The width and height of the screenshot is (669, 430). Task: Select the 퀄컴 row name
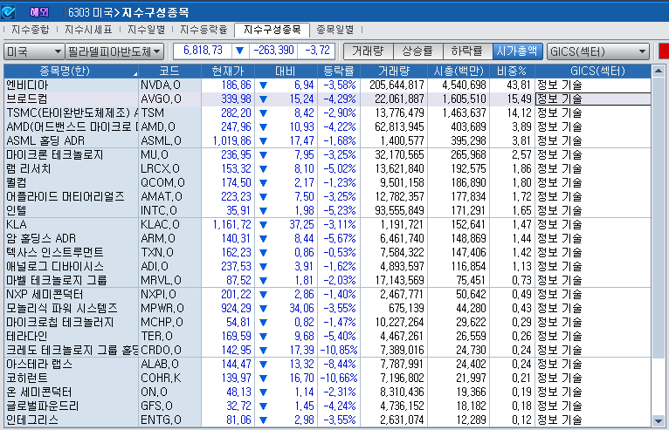point(17,183)
